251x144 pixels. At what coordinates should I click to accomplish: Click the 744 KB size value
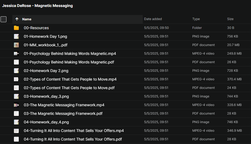point(233,96)
